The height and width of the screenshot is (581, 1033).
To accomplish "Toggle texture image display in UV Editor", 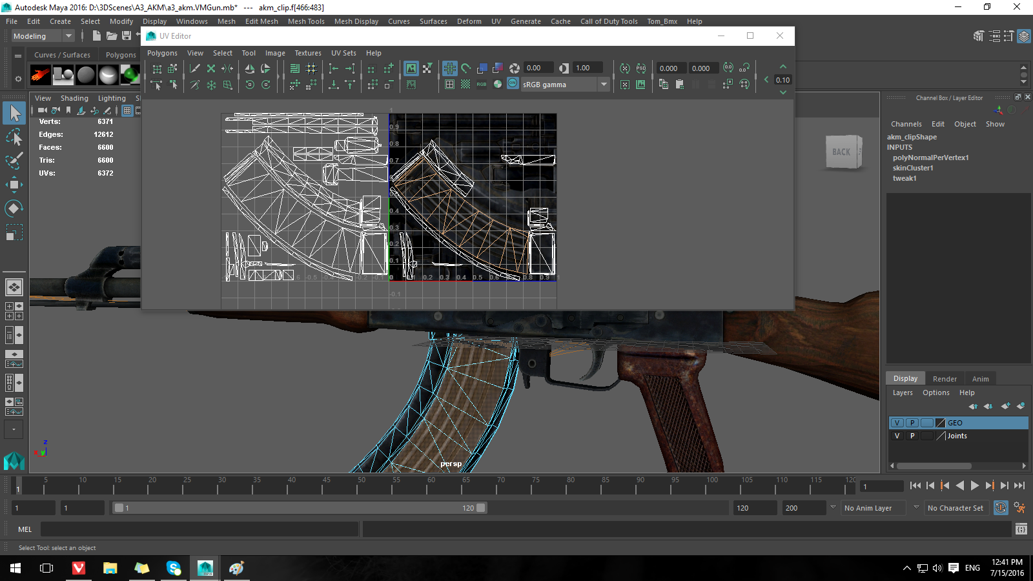I will point(411,68).
